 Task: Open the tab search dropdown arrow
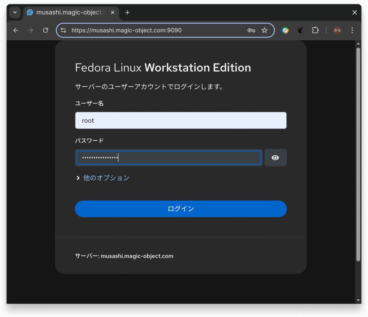[x=15, y=13]
